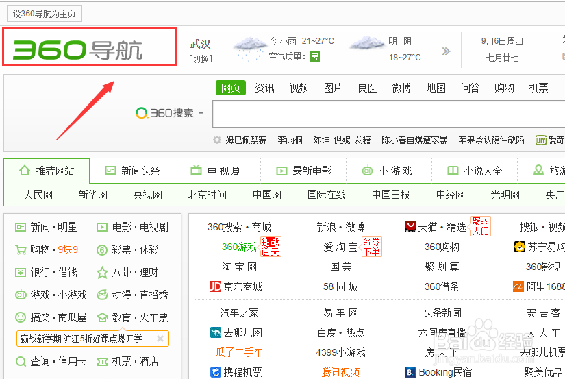This screenshot has height=379, width=565.
Task: Select the 视频 search tab
Action: pyautogui.click(x=299, y=88)
